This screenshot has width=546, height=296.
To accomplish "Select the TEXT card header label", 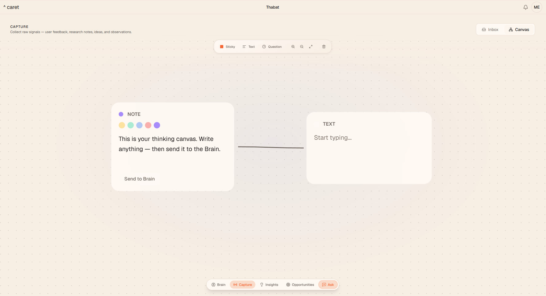I will point(329,124).
